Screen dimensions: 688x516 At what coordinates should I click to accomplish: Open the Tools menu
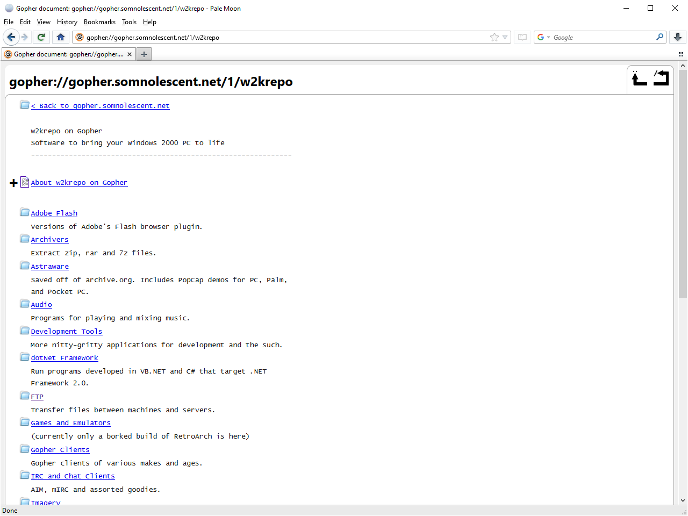click(x=129, y=22)
